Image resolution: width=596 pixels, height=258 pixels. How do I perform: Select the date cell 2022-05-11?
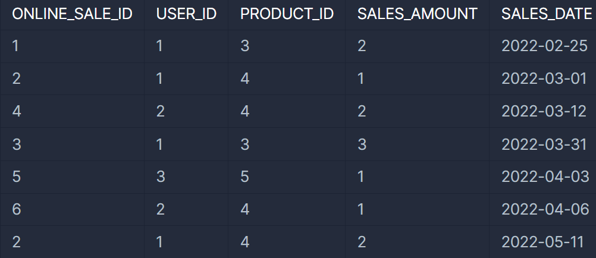click(543, 242)
